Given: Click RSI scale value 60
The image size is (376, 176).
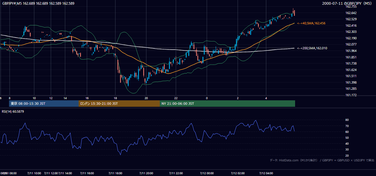Looking at the screenshot, I should pyautogui.click(x=347, y=132).
